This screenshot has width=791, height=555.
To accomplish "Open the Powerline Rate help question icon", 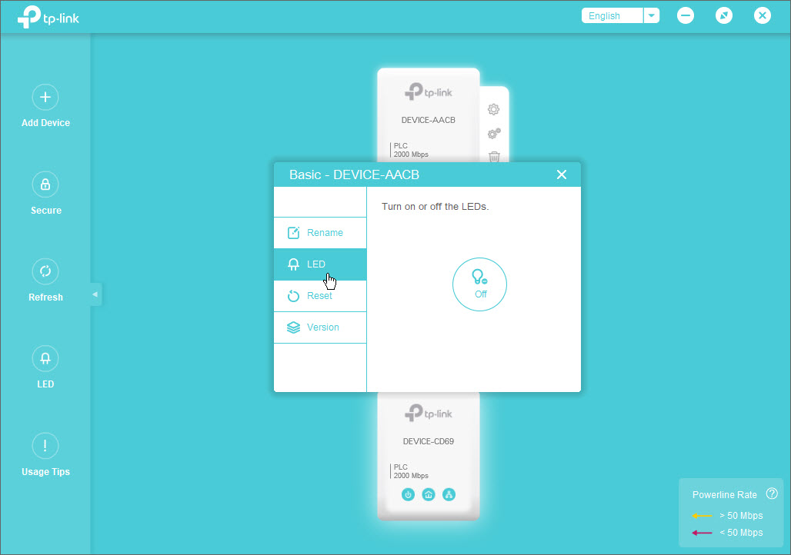I will pos(772,494).
